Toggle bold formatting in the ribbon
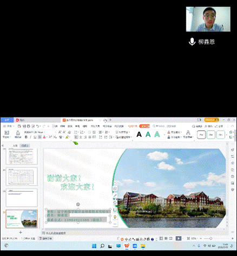This screenshot has height=256, width=237. point(26,137)
